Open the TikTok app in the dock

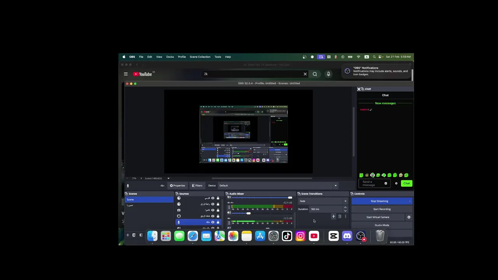287,236
